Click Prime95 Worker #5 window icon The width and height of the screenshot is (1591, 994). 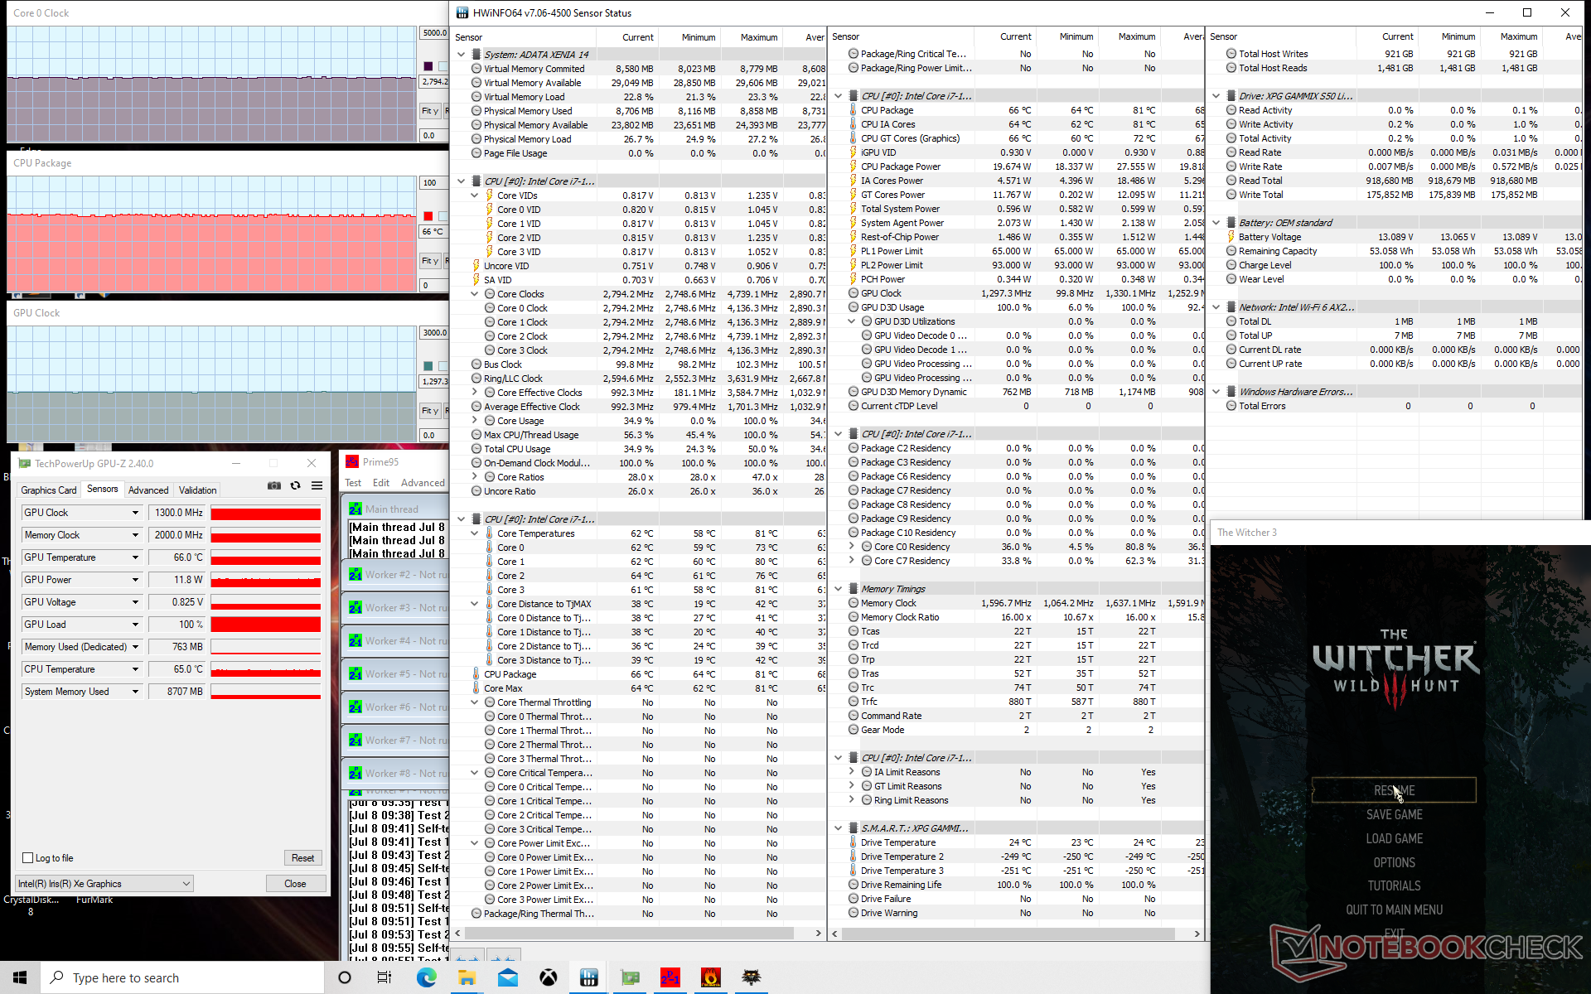355,673
